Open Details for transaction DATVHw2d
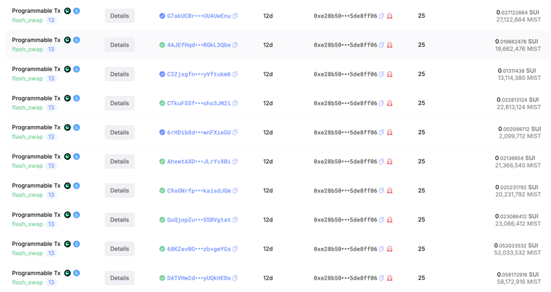 119,278
